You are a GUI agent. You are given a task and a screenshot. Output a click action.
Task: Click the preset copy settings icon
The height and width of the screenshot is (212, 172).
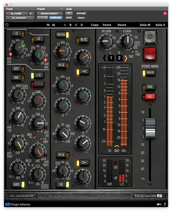[x=46, y=18]
